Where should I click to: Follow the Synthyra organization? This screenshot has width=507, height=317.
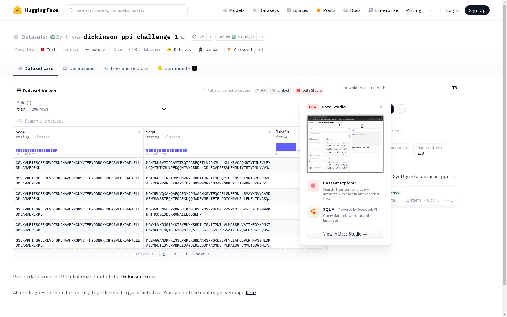point(236,37)
